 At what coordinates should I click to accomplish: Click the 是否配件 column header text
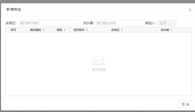point(79,30)
